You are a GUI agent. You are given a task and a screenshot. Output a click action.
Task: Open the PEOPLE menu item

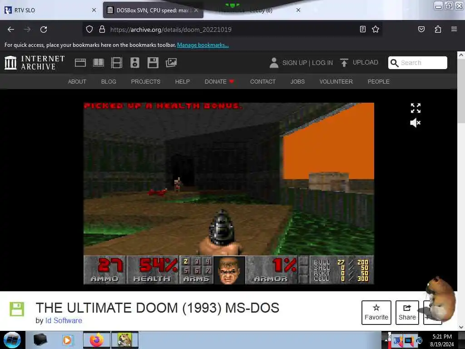tap(378, 82)
